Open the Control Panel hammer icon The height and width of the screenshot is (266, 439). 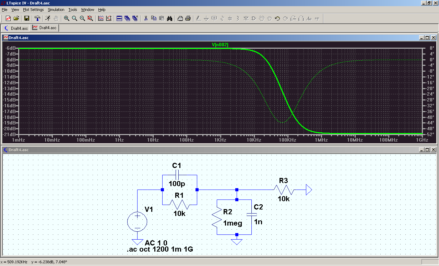[37, 19]
